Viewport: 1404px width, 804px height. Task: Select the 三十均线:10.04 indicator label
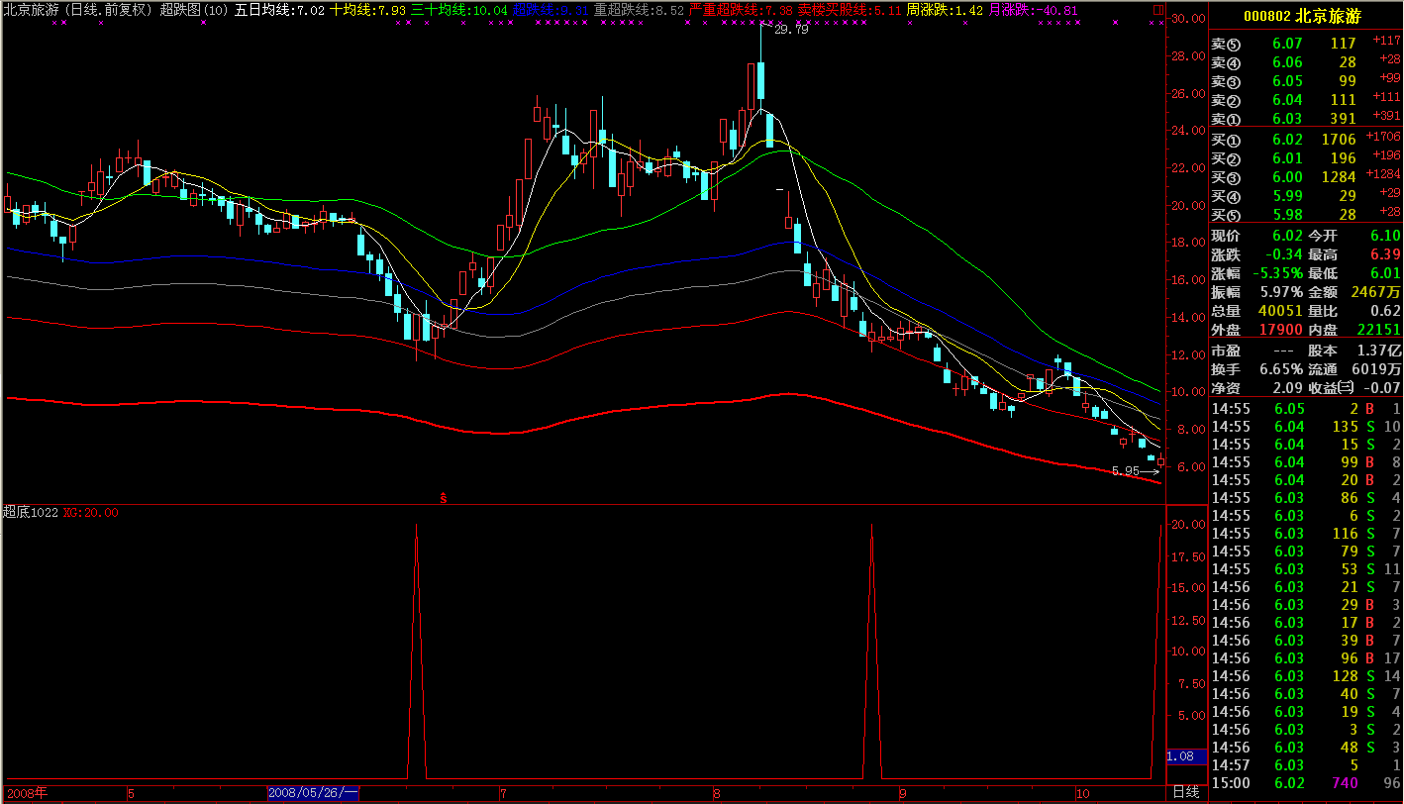459,10
